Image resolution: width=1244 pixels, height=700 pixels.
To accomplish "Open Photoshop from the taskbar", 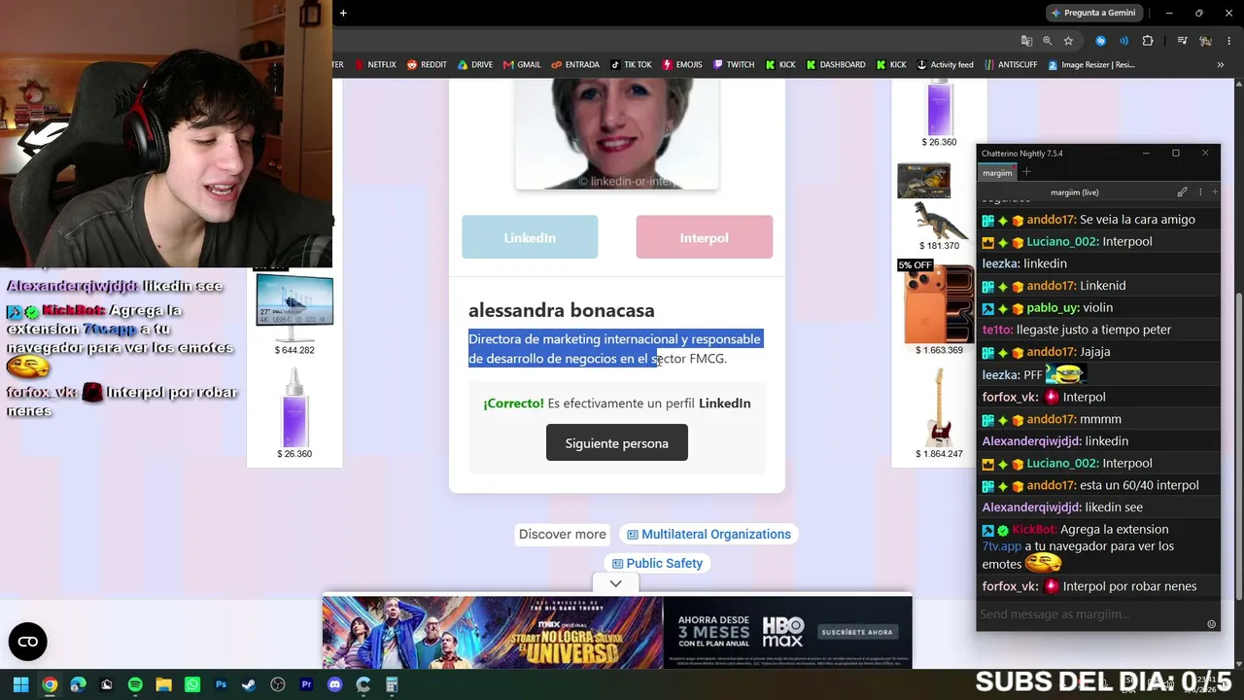I will pos(221,684).
